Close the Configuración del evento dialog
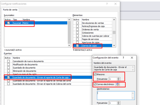Screen dimensions: 160x105 (x=132, y=58)
